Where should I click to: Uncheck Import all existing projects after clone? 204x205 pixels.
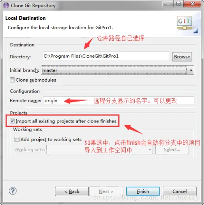point(12,121)
